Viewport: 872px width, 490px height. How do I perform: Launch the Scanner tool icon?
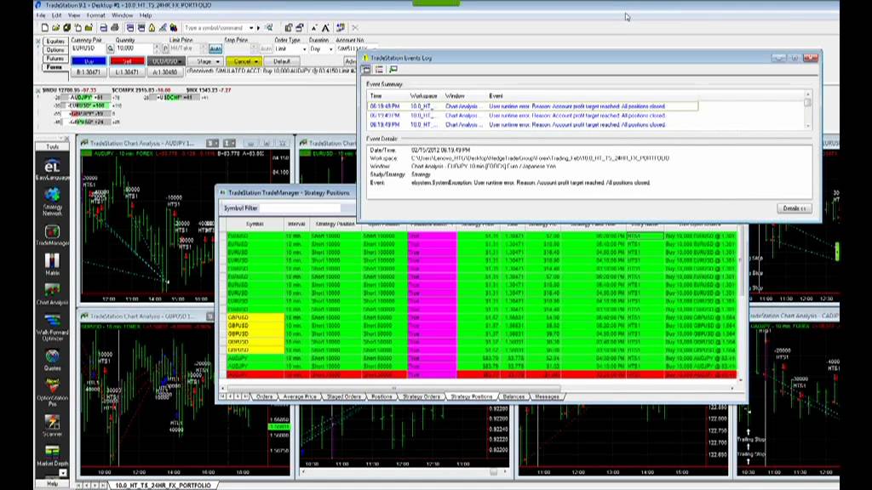pyautogui.click(x=52, y=425)
